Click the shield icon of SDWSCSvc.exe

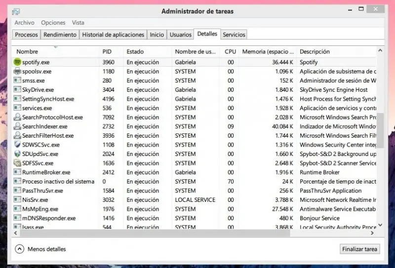17,145
